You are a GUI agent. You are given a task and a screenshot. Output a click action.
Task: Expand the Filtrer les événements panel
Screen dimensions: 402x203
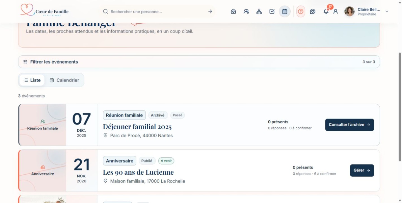pyautogui.click(x=199, y=62)
